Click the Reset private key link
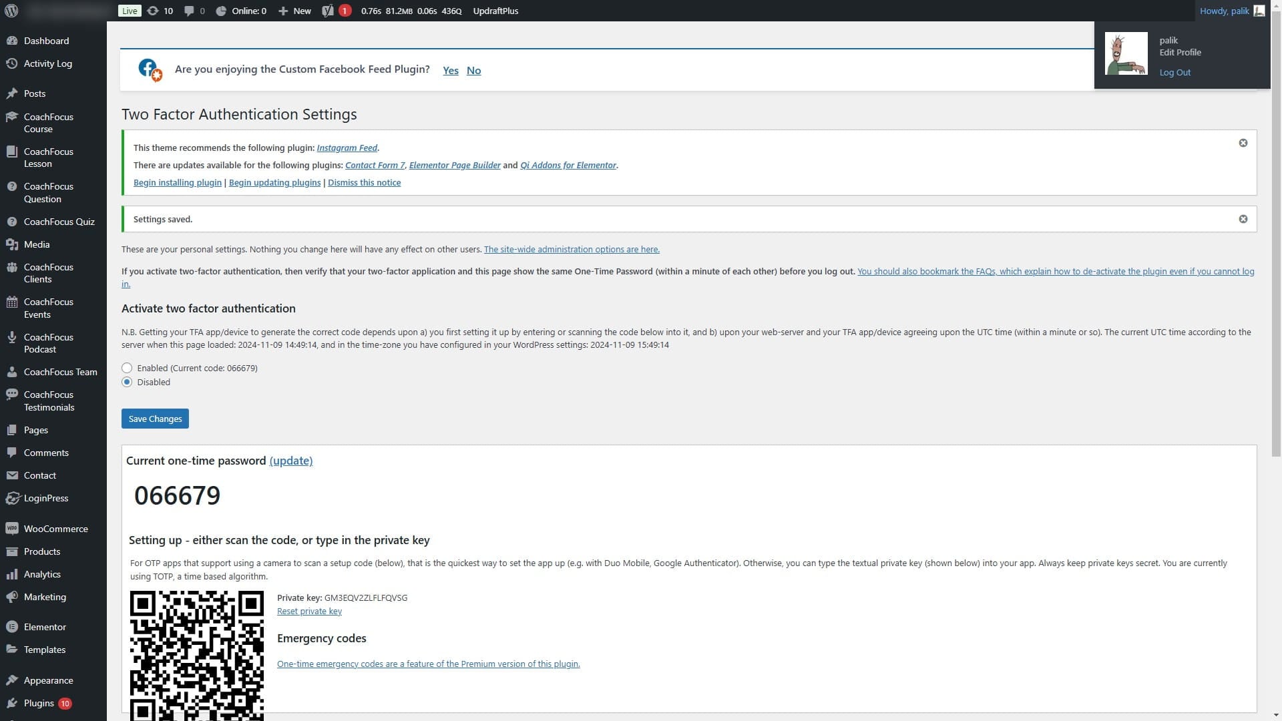 [x=309, y=611]
